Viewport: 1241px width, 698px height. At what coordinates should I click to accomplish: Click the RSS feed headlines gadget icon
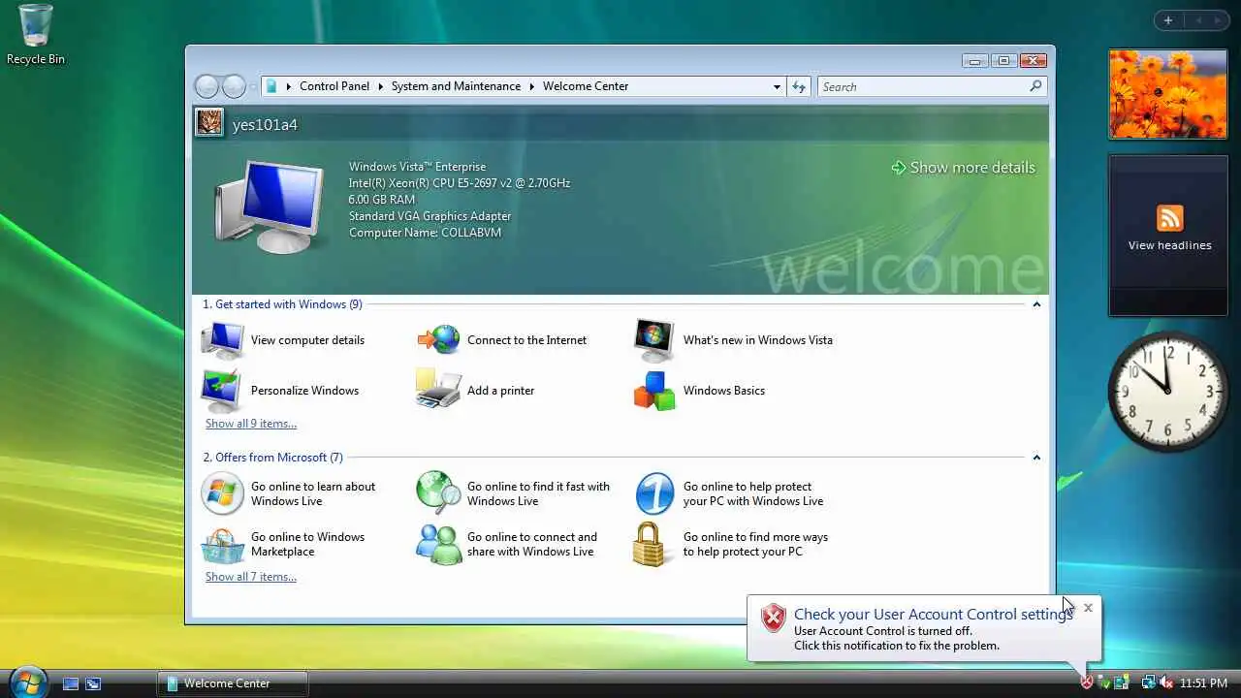(x=1169, y=218)
